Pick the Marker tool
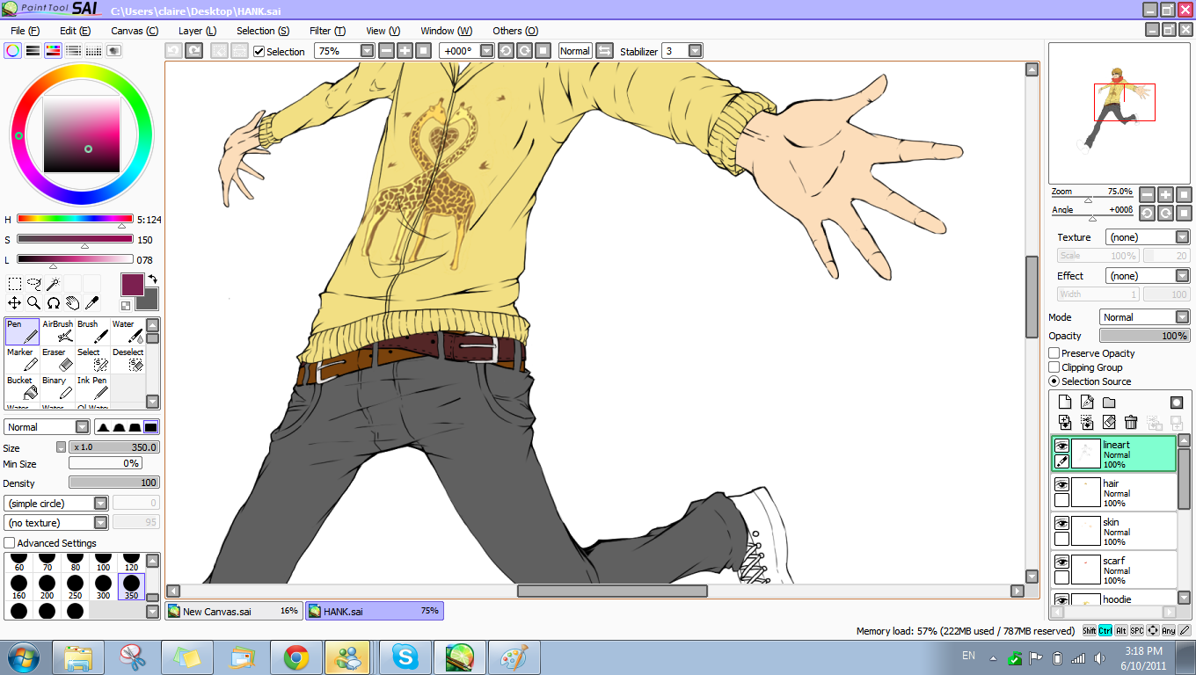The height and width of the screenshot is (675, 1196). (x=22, y=359)
